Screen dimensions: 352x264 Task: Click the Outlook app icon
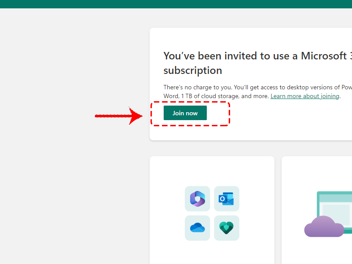pos(227,199)
